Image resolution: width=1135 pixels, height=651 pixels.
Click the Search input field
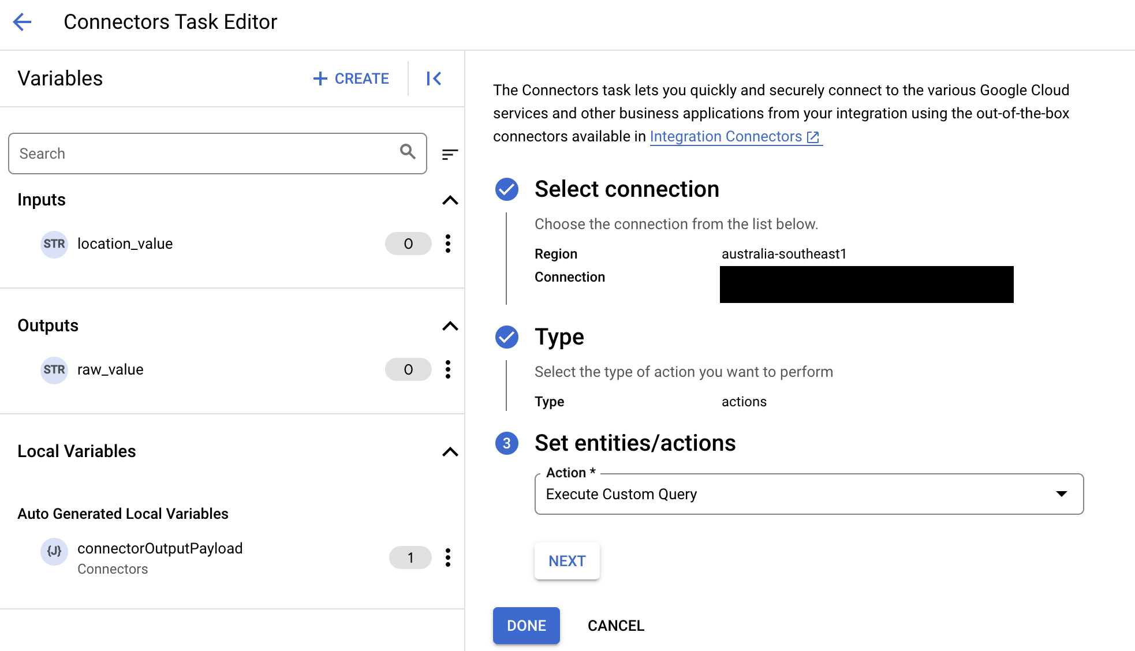coord(218,154)
